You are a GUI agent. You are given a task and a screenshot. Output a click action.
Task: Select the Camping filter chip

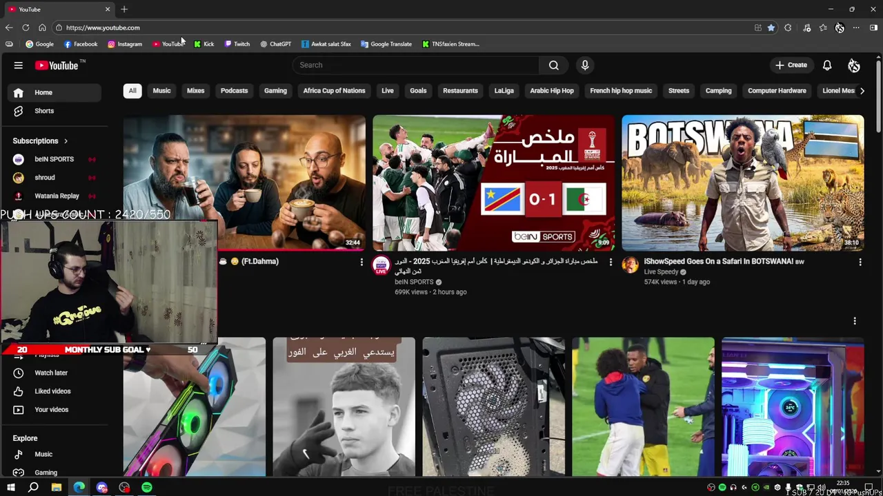click(718, 91)
